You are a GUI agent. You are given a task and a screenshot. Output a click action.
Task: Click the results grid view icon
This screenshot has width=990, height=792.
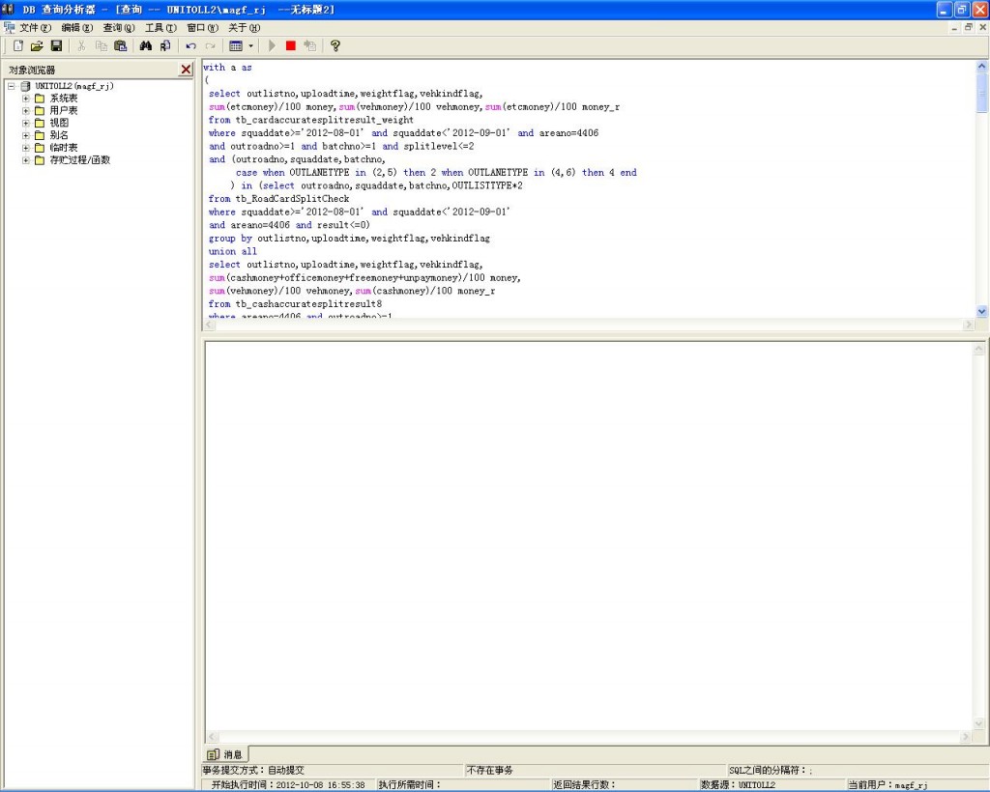point(235,45)
